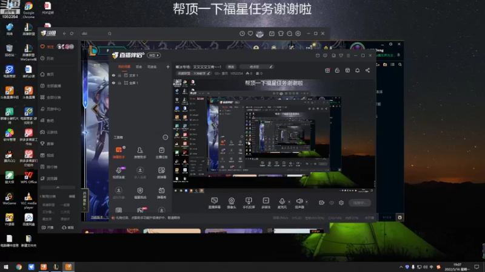Open the hamburger menu in 直播伴侣 title bar
This screenshot has width=485, height=272.
coord(348,56)
